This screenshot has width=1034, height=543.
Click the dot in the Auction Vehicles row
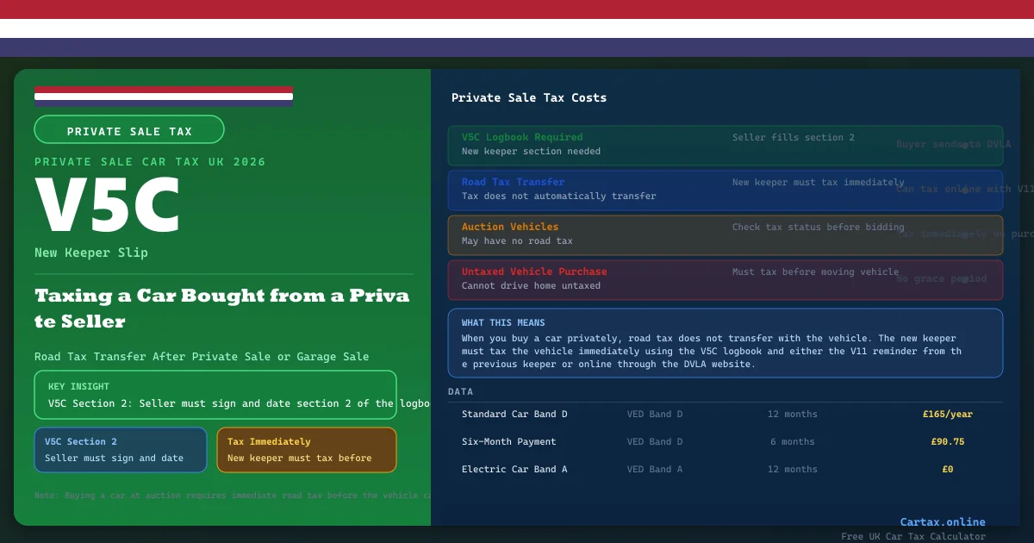point(964,235)
